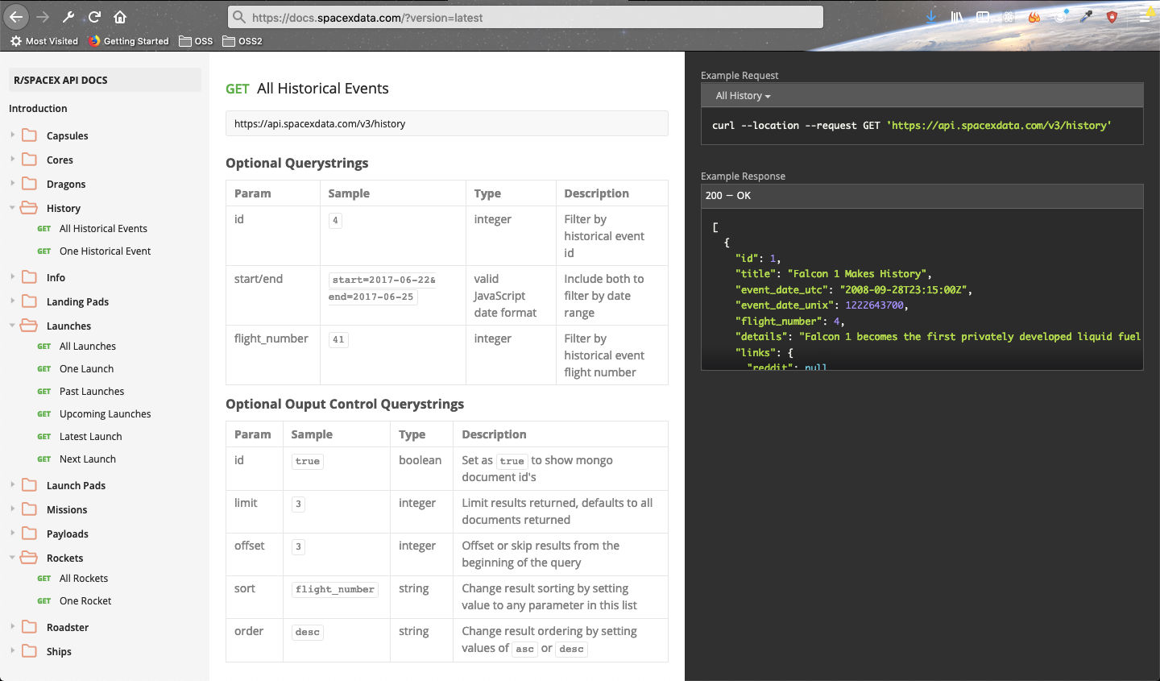Open the library bookshelf icon

click(x=957, y=17)
